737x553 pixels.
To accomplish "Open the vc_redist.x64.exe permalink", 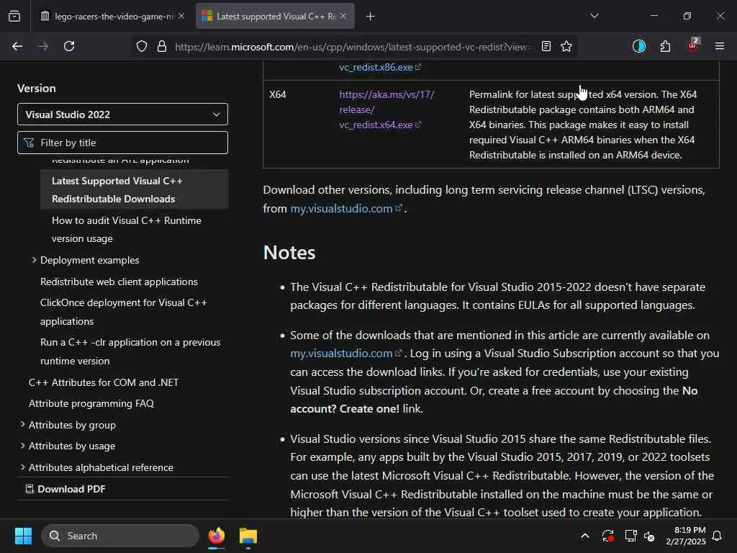I will click(x=386, y=109).
